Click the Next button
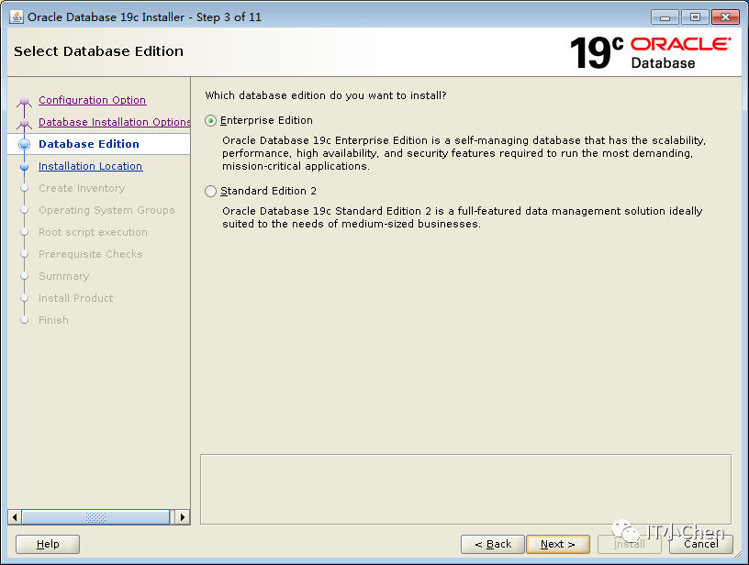 tap(558, 544)
